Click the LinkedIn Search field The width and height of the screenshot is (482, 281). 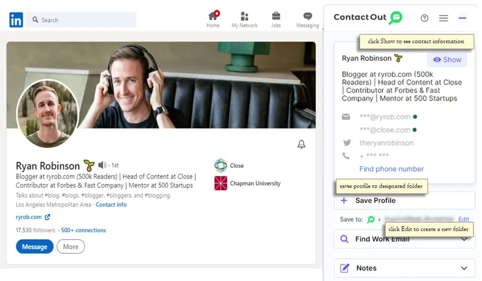(x=81, y=20)
